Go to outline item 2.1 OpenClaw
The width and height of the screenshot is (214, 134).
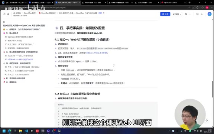coord(19,37)
